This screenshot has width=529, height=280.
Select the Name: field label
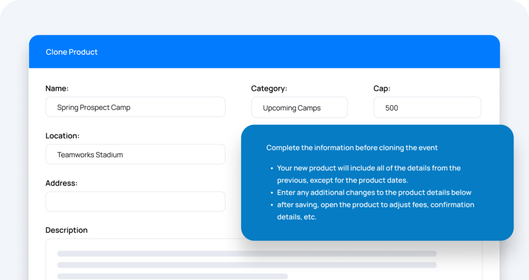[57, 88]
